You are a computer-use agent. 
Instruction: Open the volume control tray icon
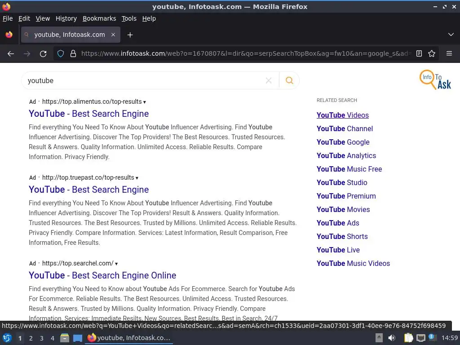[391, 338]
